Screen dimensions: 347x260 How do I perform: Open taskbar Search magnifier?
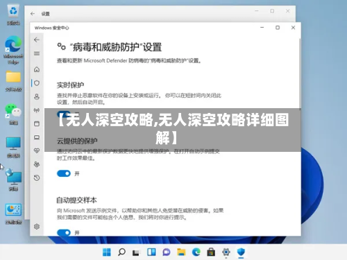(x=121, y=252)
